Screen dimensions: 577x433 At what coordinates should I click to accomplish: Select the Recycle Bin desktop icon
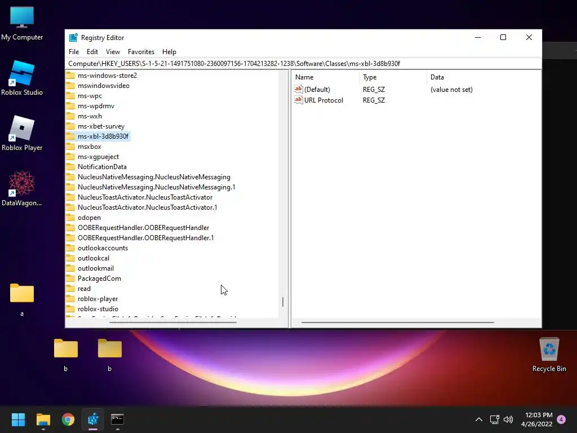point(549,355)
